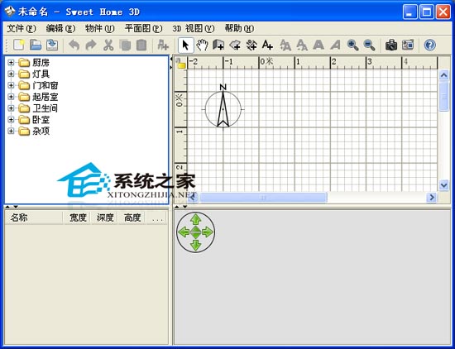This screenshot has height=349, width=455.
Task: Open the 平面图(P) menu
Action: (x=143, y=28)
